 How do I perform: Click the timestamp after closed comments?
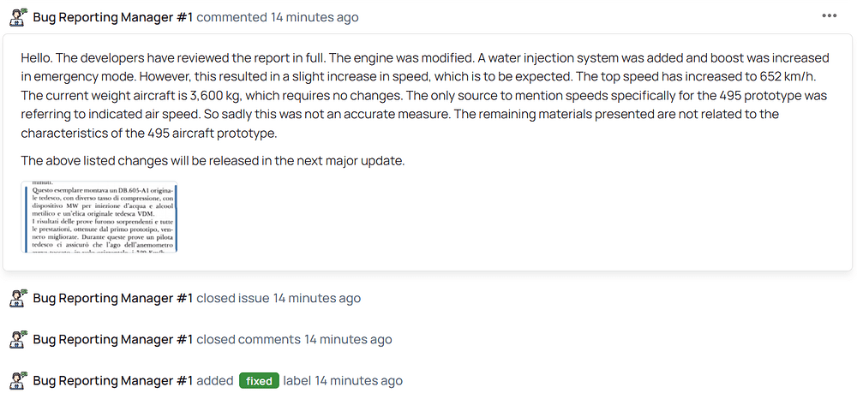(x=348, y=339)
